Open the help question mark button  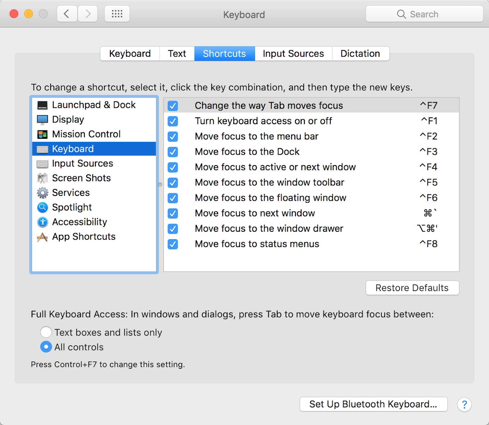coord(464,404)
